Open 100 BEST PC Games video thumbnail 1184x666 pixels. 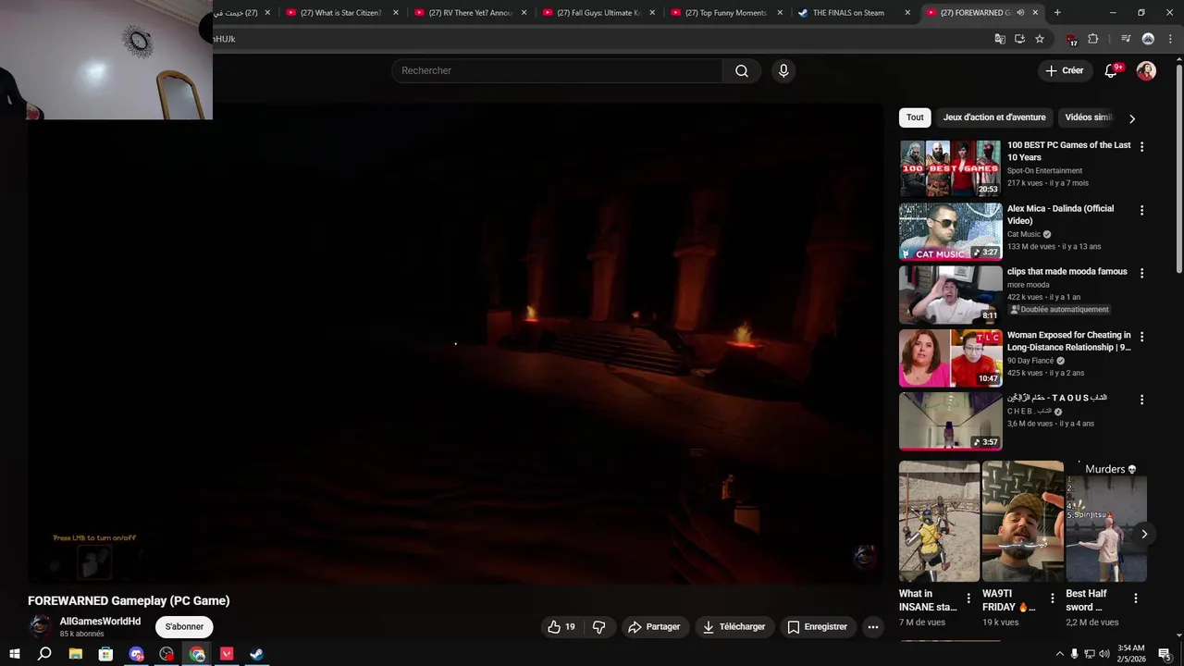pos(951,168)
